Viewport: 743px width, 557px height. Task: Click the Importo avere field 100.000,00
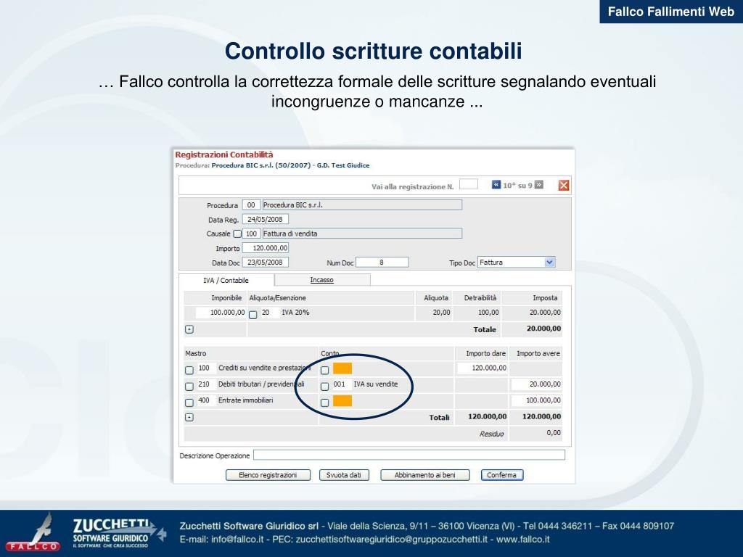point(536,400)
